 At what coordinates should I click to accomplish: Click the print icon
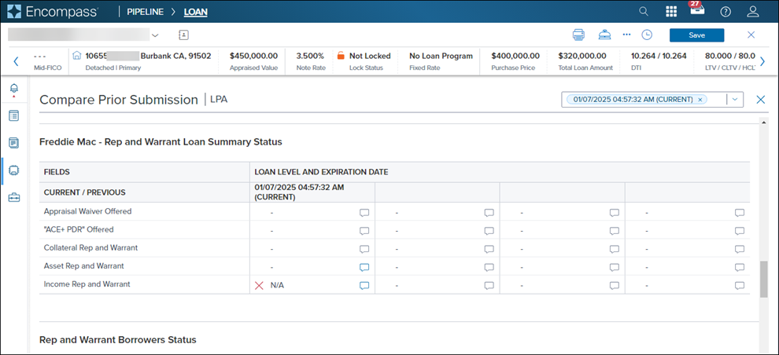(x=578, y=35)
